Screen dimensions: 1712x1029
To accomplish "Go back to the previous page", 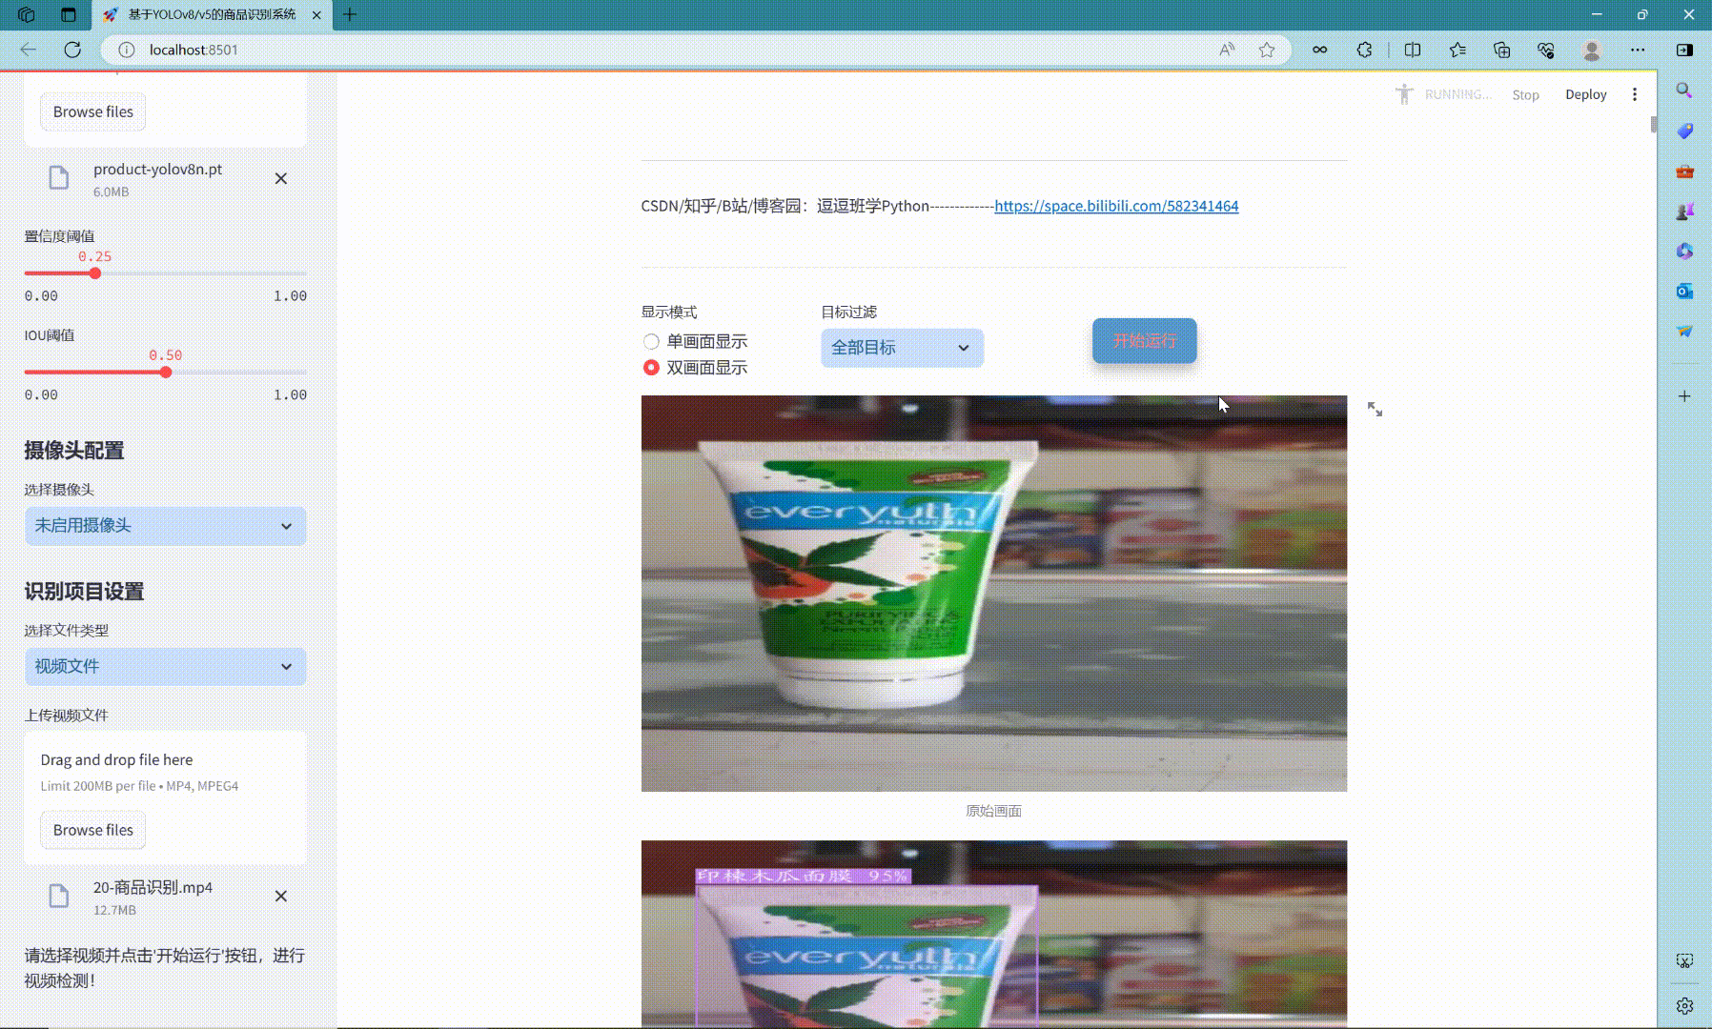I will (x=29, y=50).
